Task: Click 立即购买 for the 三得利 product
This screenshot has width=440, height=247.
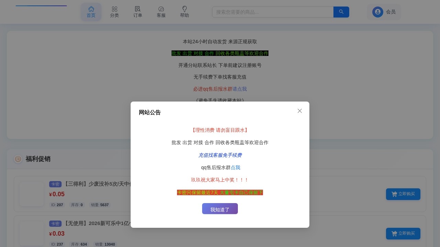Action: pyautogui.click(x=403, y=194)
